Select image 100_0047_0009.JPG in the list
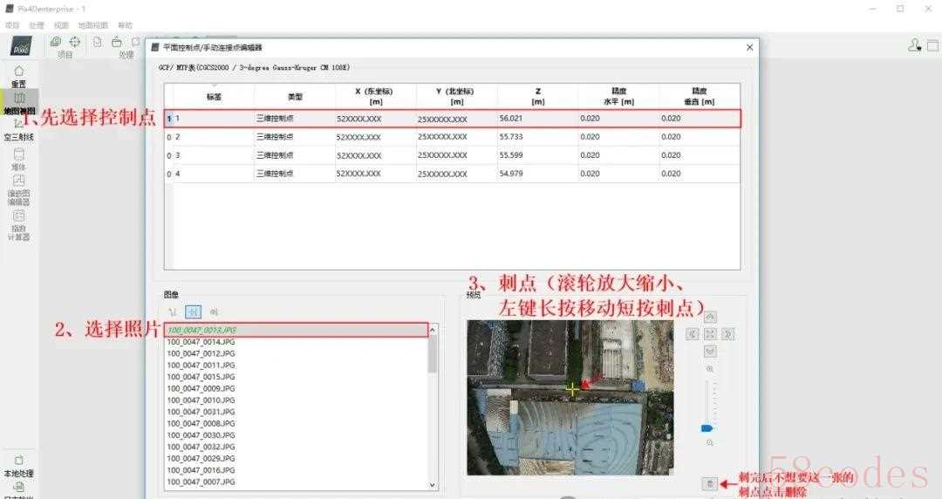The width and height of the screenshot is (942, 499). click(x=296, y=388)
